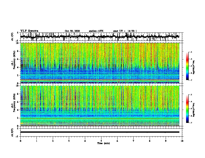Select the 'Oct. 30, 2020' date label

point(72,31)
